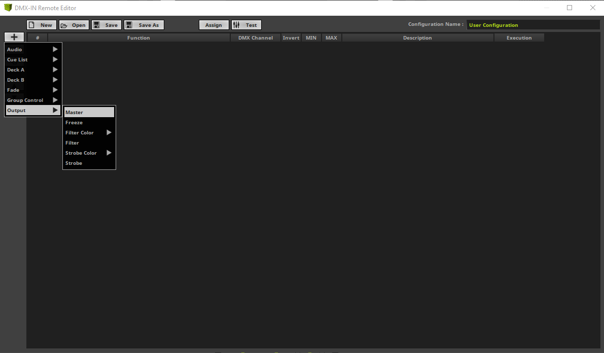Select the Strobe menu entry

coord(89,163)
